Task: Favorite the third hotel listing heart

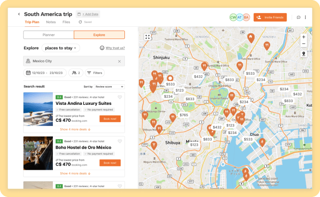Action: (120, 186)
